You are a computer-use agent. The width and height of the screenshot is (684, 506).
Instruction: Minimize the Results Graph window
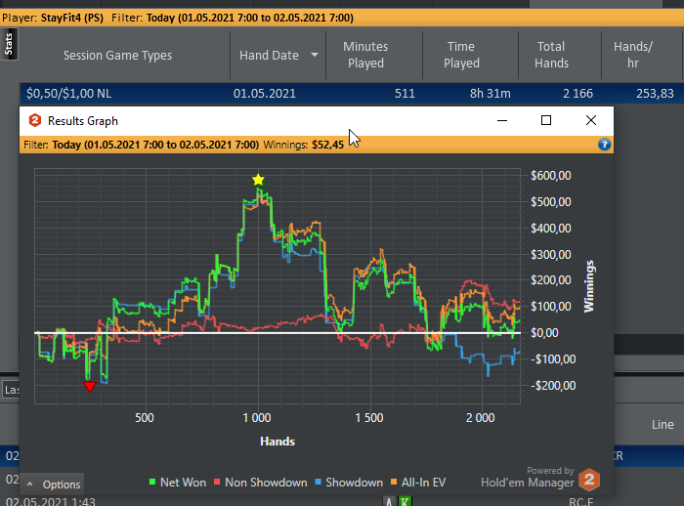click(x=502, y=120)
